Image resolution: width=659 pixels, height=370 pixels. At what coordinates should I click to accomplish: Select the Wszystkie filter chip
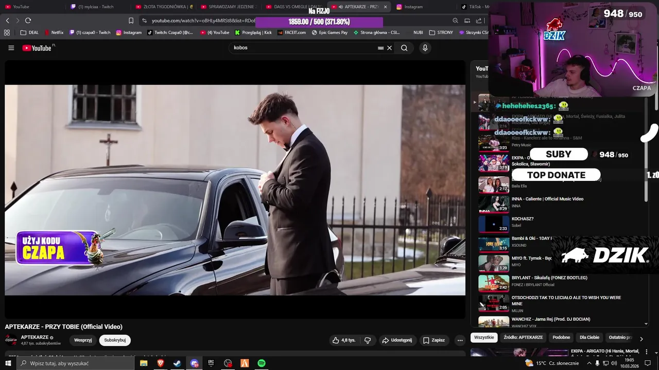[484, 338]
